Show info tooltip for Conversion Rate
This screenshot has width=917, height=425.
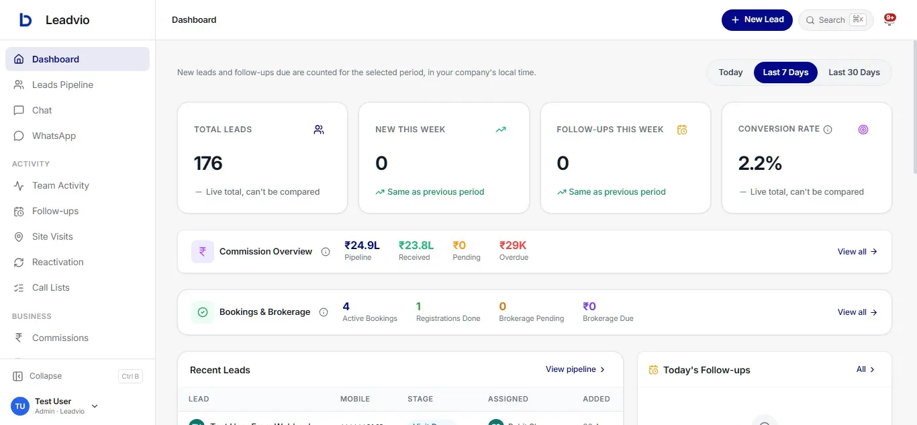point(828,130)
